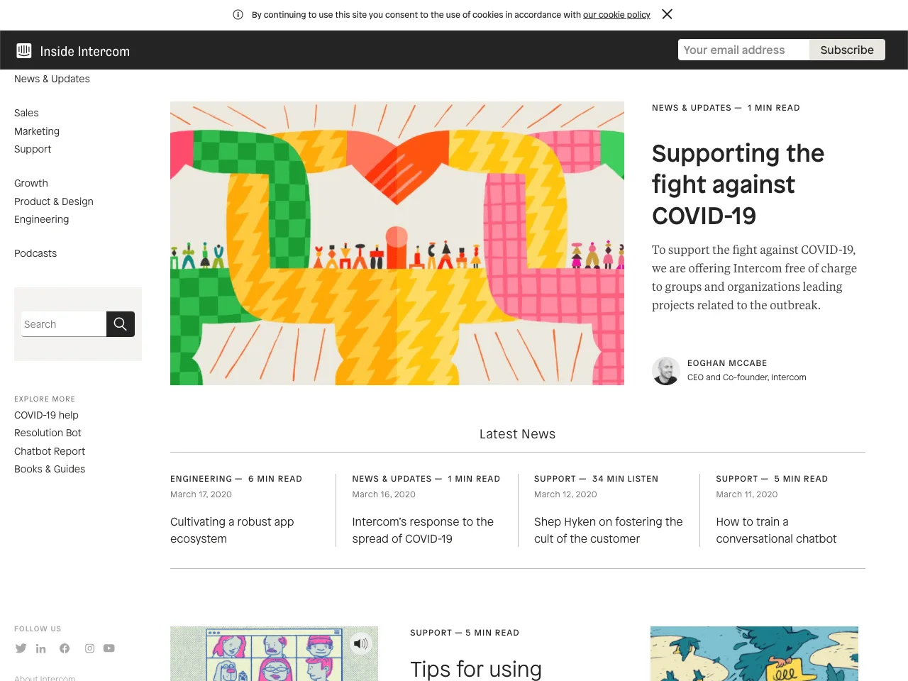This screenshot has height=681, width=908.
Task: Click Eoghan McCabe's avatar photo
Action: click(666, 371)
